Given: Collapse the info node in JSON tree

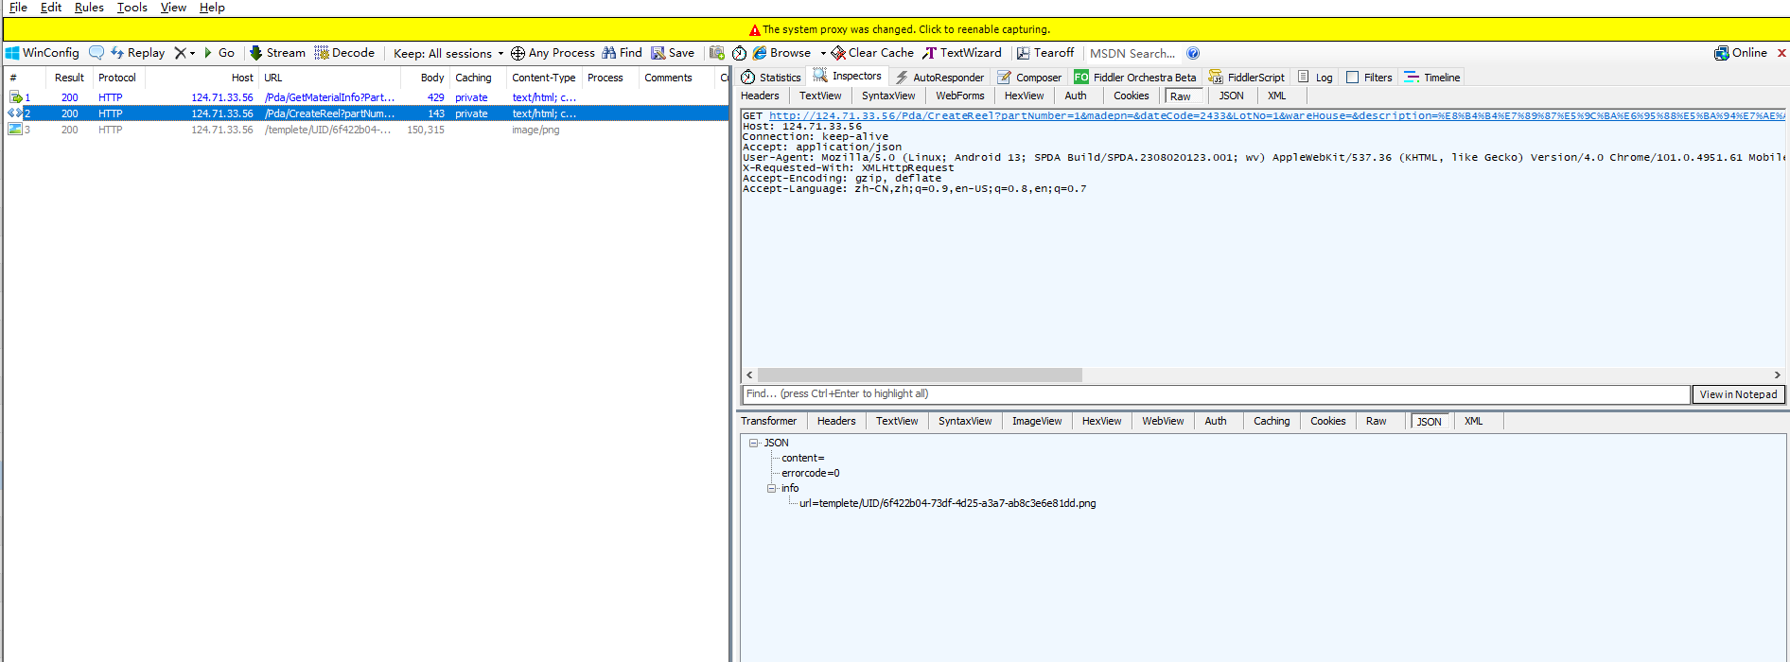Looking at the screenshot, I should pyautogui.click(x=772, y=488).
